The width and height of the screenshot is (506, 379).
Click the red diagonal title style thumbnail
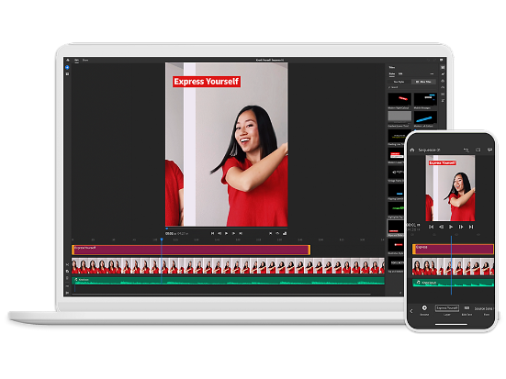399,99
